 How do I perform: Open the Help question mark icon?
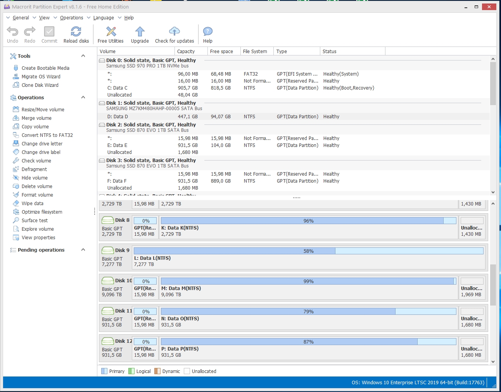pos(207,32)
